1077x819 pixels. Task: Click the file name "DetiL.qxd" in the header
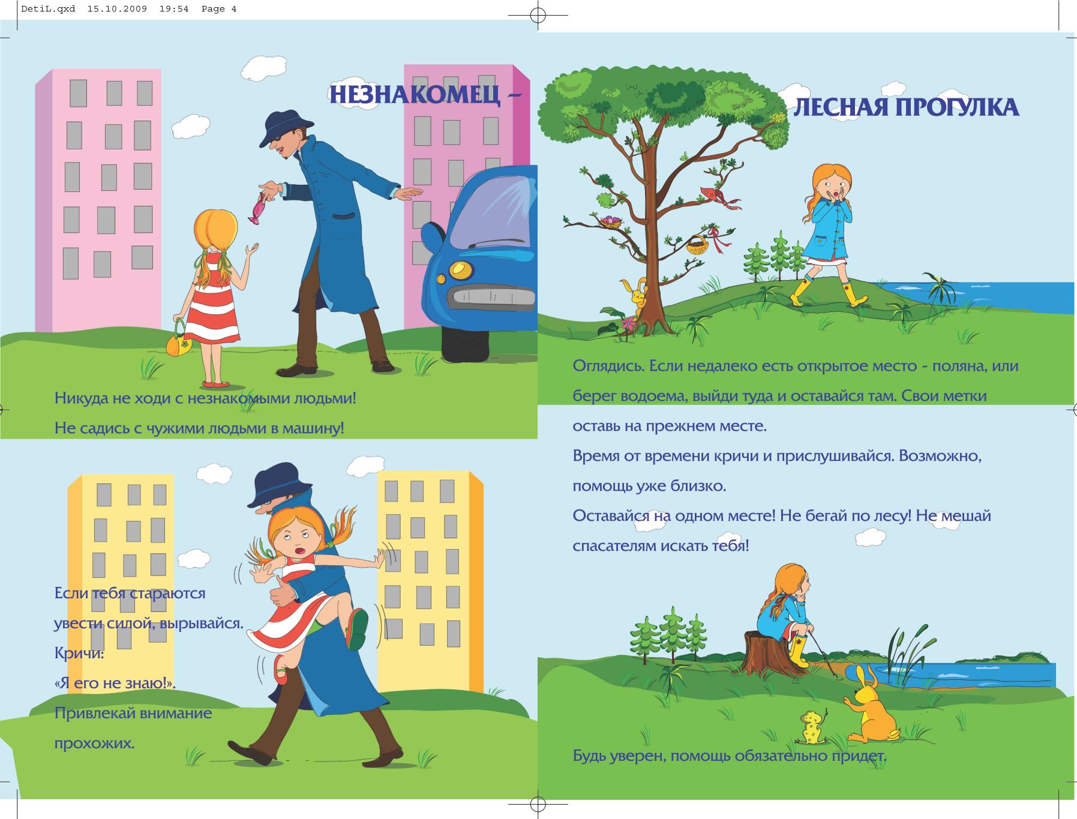48,9
